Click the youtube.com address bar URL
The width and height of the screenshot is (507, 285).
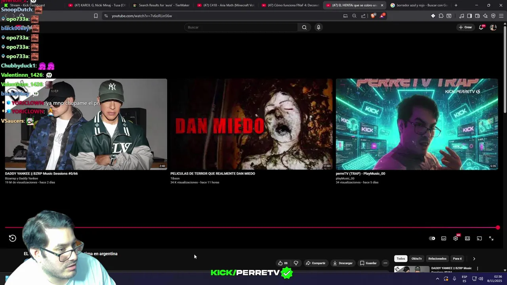142,16
